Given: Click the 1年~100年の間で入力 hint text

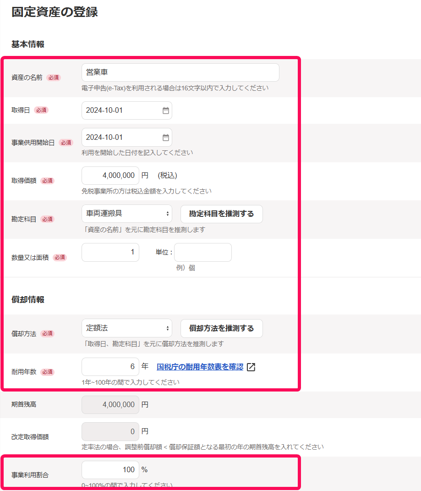Looking at the screenshot, I should (x=131, y=382).
